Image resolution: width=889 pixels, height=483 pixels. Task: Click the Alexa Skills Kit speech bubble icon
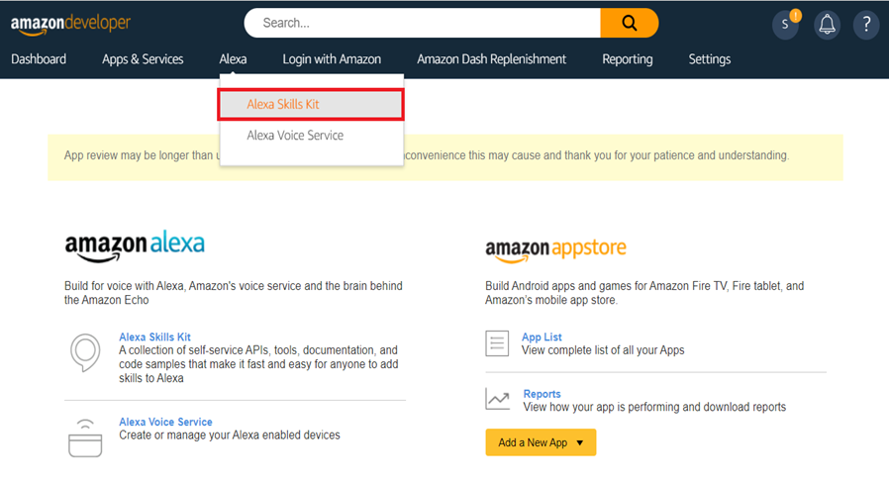coord(85,352)
